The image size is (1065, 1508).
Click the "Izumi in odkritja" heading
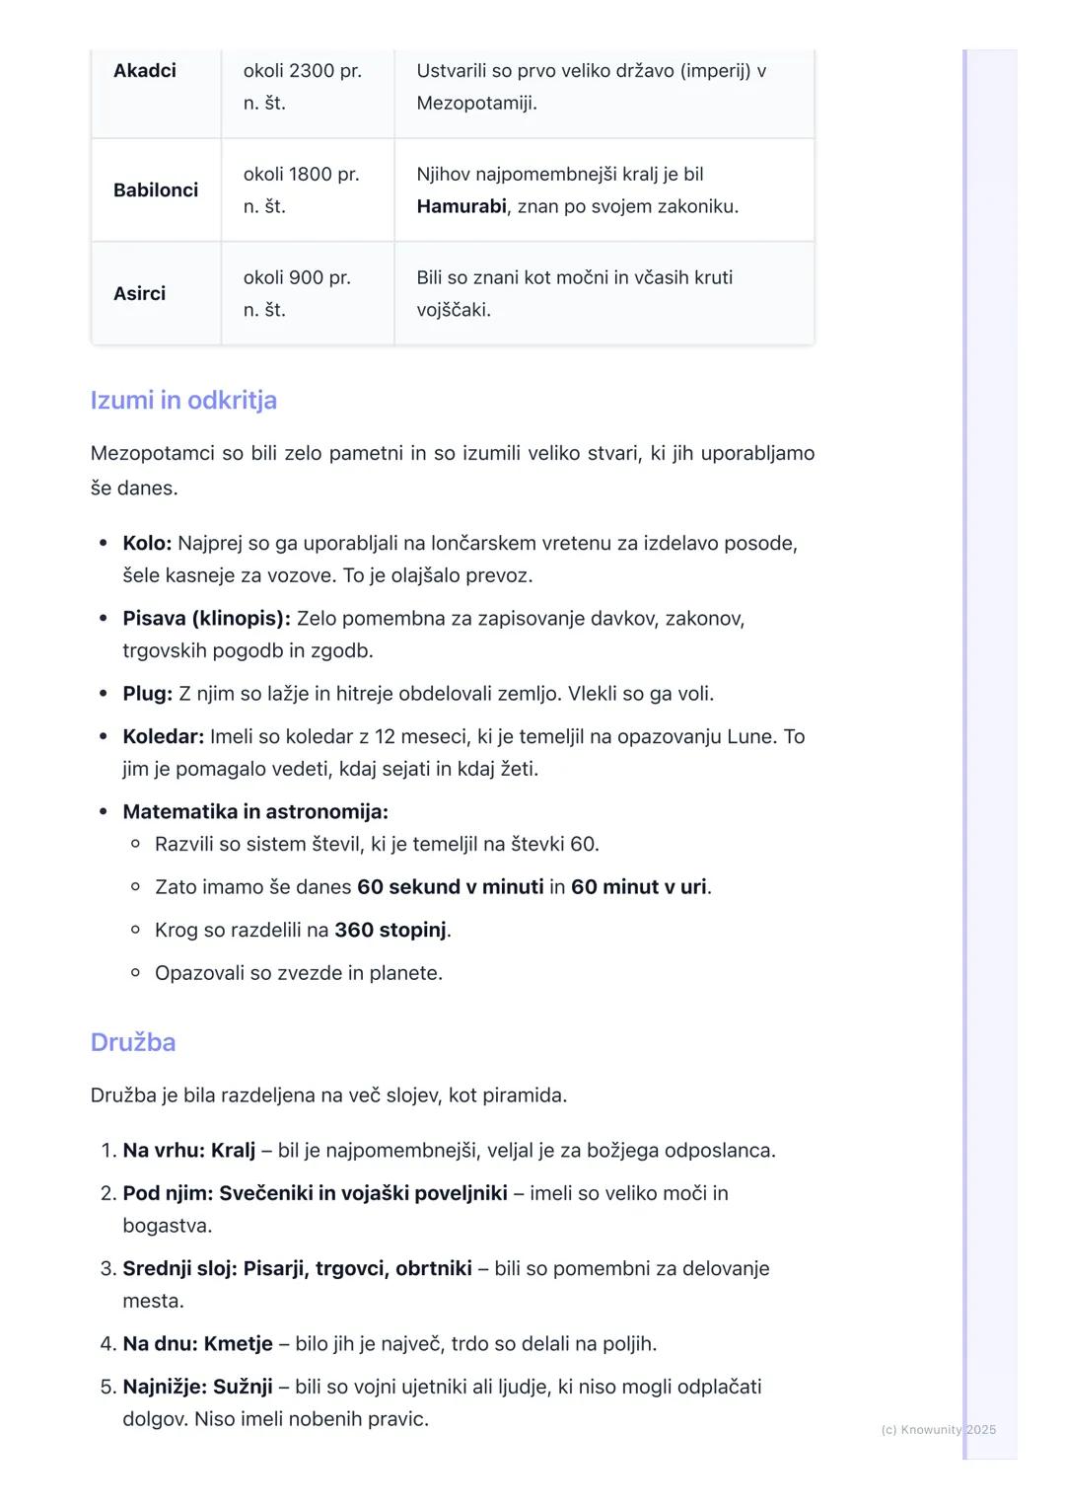click(183, 401)
